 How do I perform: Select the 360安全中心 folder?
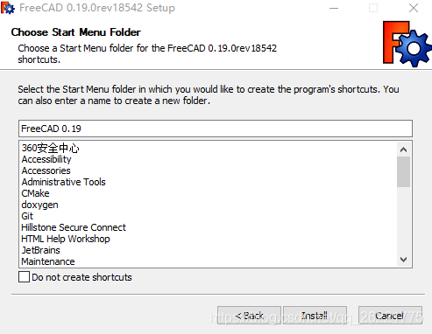click(50, 148)
